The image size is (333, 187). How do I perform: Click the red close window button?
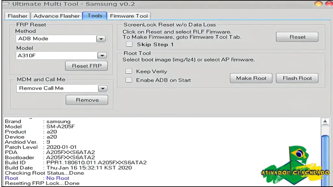pyautogui.click(x=329, y=4)
